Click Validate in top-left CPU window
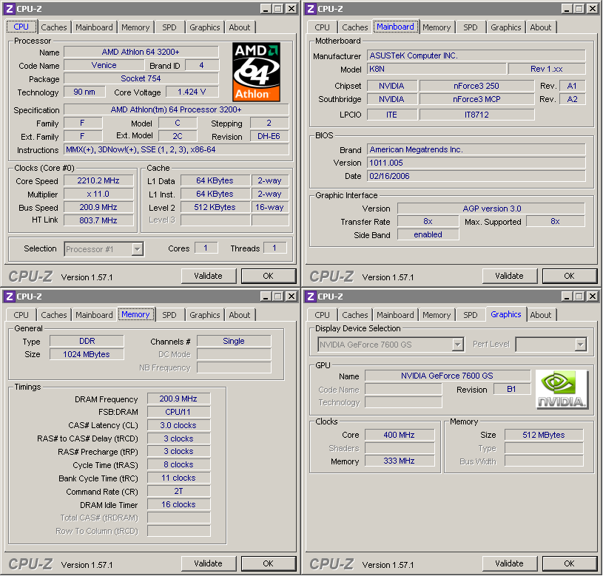603x576 pixels. pyautogui.click(x=208, y=276)
